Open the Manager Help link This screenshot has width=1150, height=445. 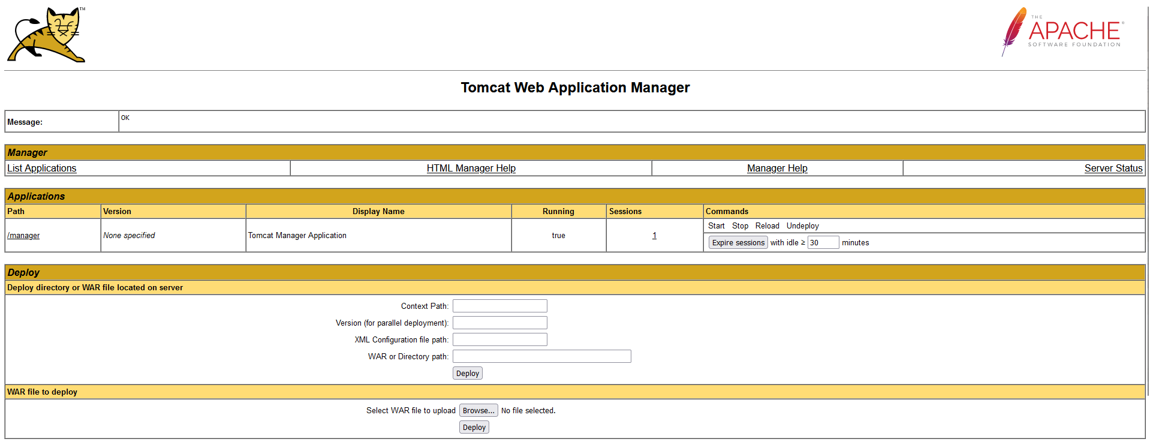pos(777,169)
